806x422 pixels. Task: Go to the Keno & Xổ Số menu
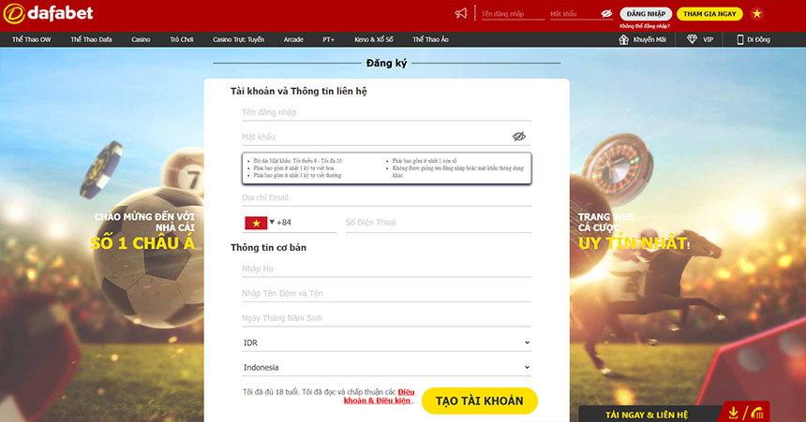pyautogui.click(x=374, y=40)
